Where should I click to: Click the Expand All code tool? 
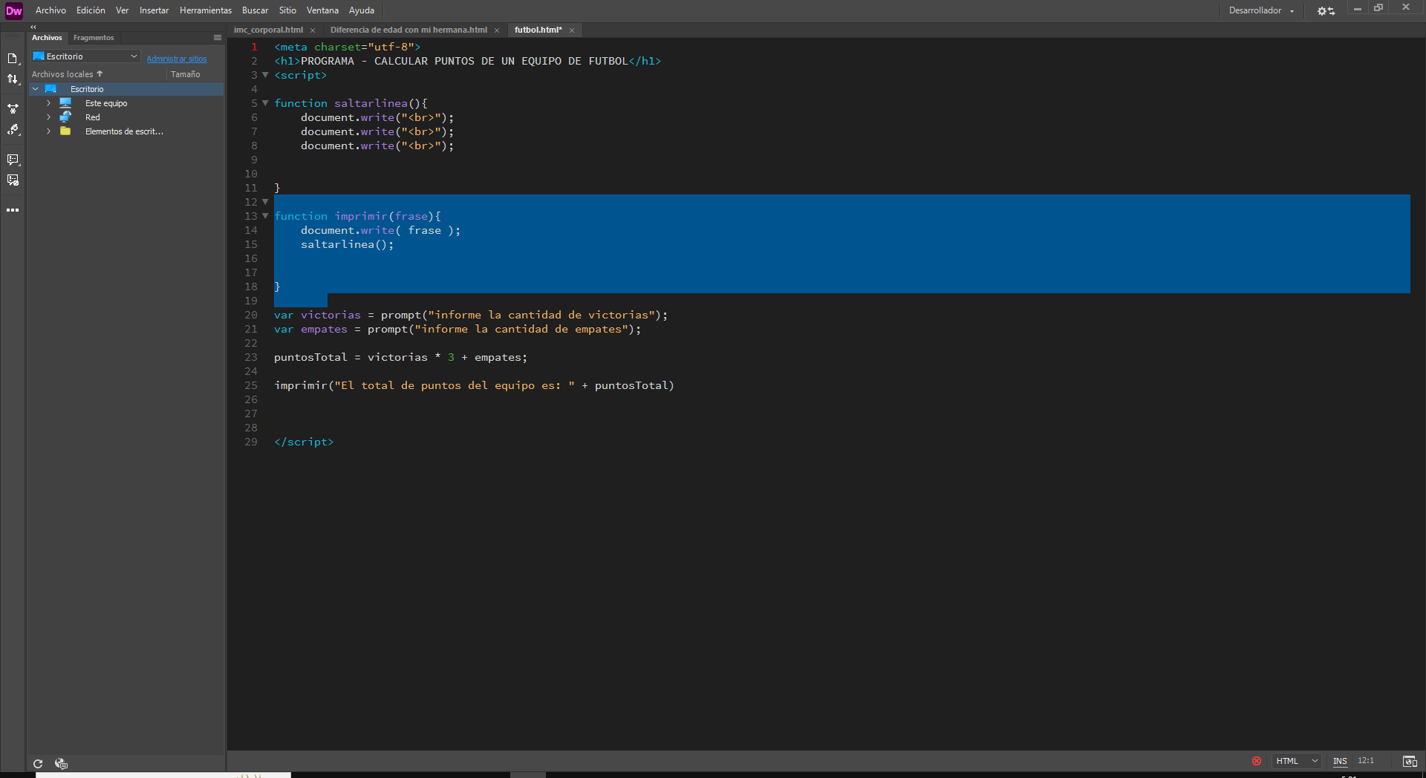coord(13,108)
